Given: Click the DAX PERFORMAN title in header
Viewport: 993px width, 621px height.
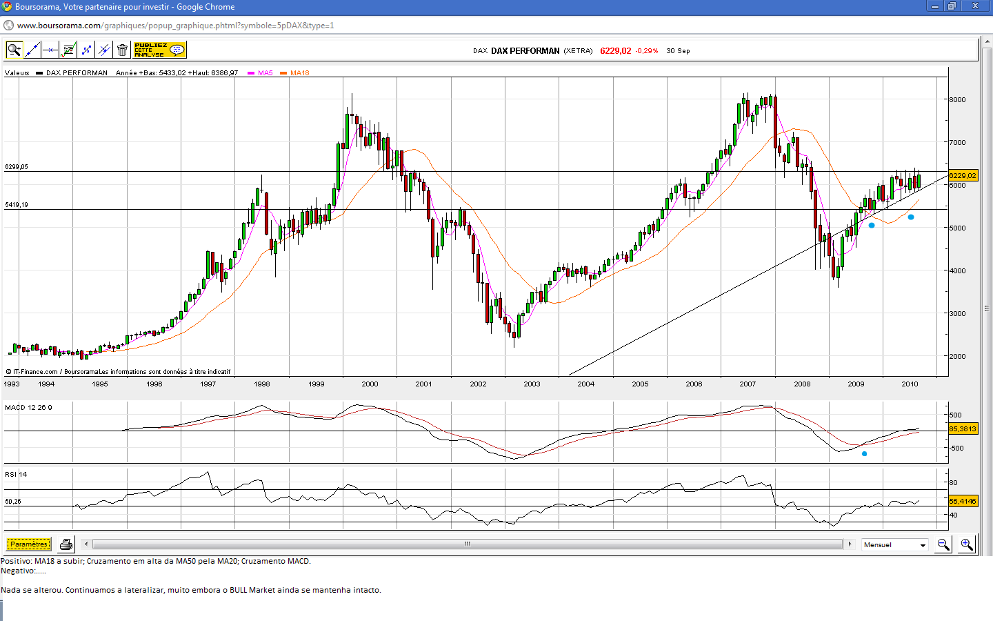Looking at the screenshot, I should (x=525, y=51).
